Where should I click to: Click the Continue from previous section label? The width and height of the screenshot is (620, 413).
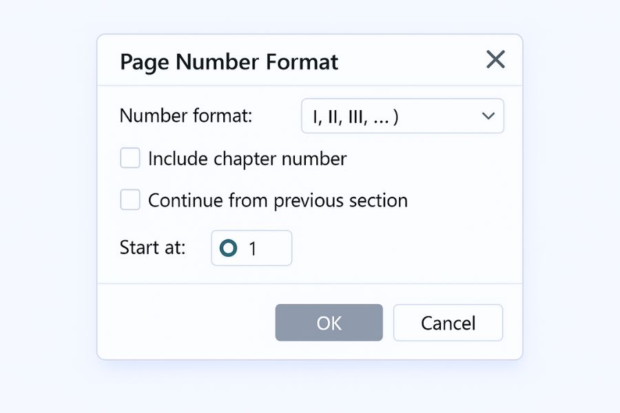point(279,200)
